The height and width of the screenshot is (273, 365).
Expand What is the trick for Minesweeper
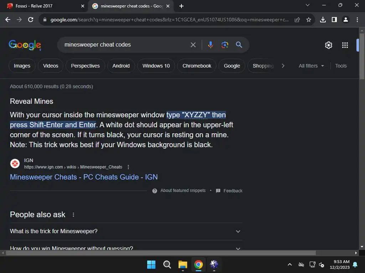pyautogui.click(x=126, y=231)
